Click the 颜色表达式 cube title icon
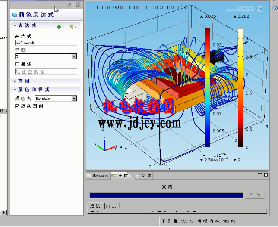 click(14, 15)
